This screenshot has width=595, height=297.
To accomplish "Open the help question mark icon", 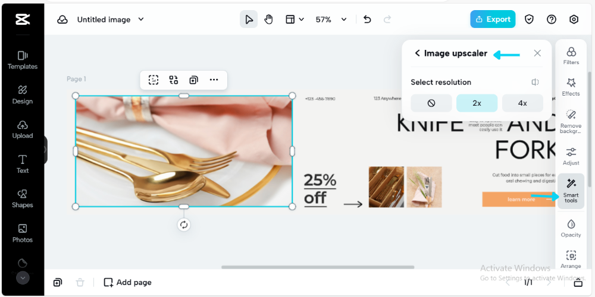I will [x=552, y=20].
